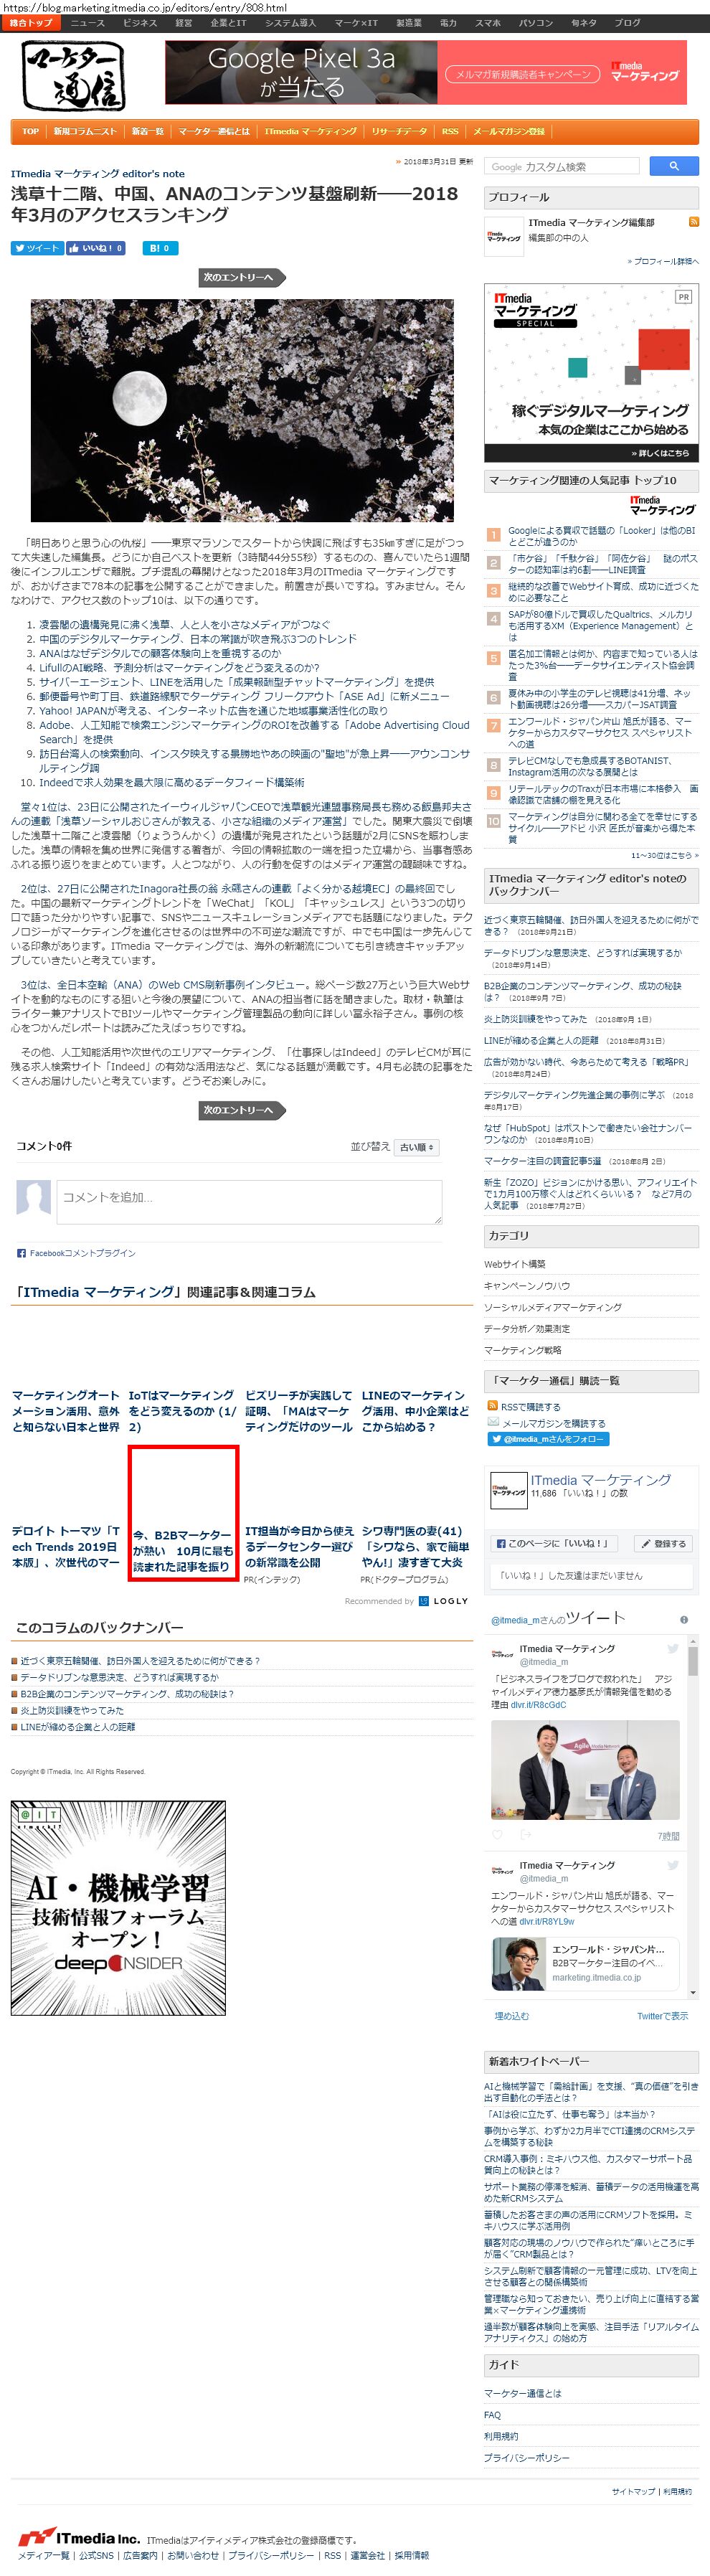This screenshot has width=710, height=2576.
Task: Click the マーケター通信 site logo
Action: 74,76
